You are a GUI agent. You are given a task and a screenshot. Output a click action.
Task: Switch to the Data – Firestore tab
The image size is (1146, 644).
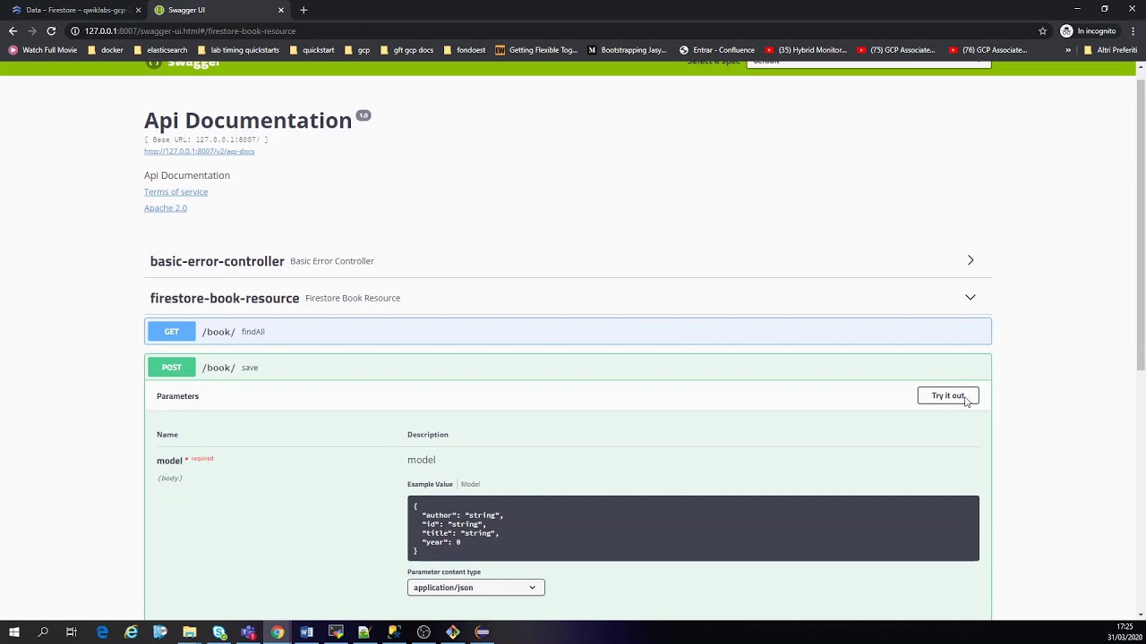(x=75, y=10)
